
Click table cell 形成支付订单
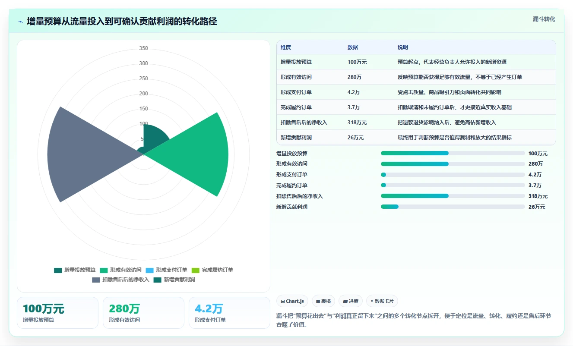[296, 92]
